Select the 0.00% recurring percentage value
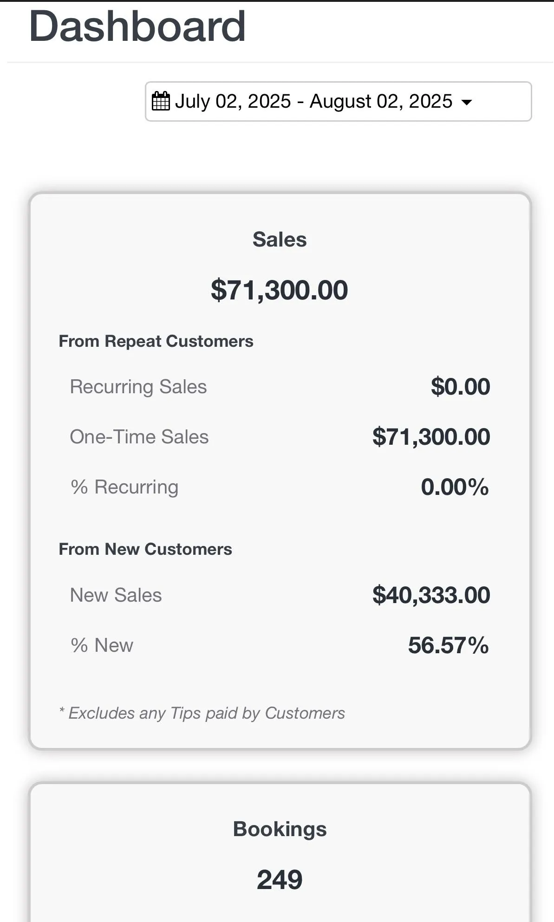This screenshot has height=922, width=554. tap(455, 487)
